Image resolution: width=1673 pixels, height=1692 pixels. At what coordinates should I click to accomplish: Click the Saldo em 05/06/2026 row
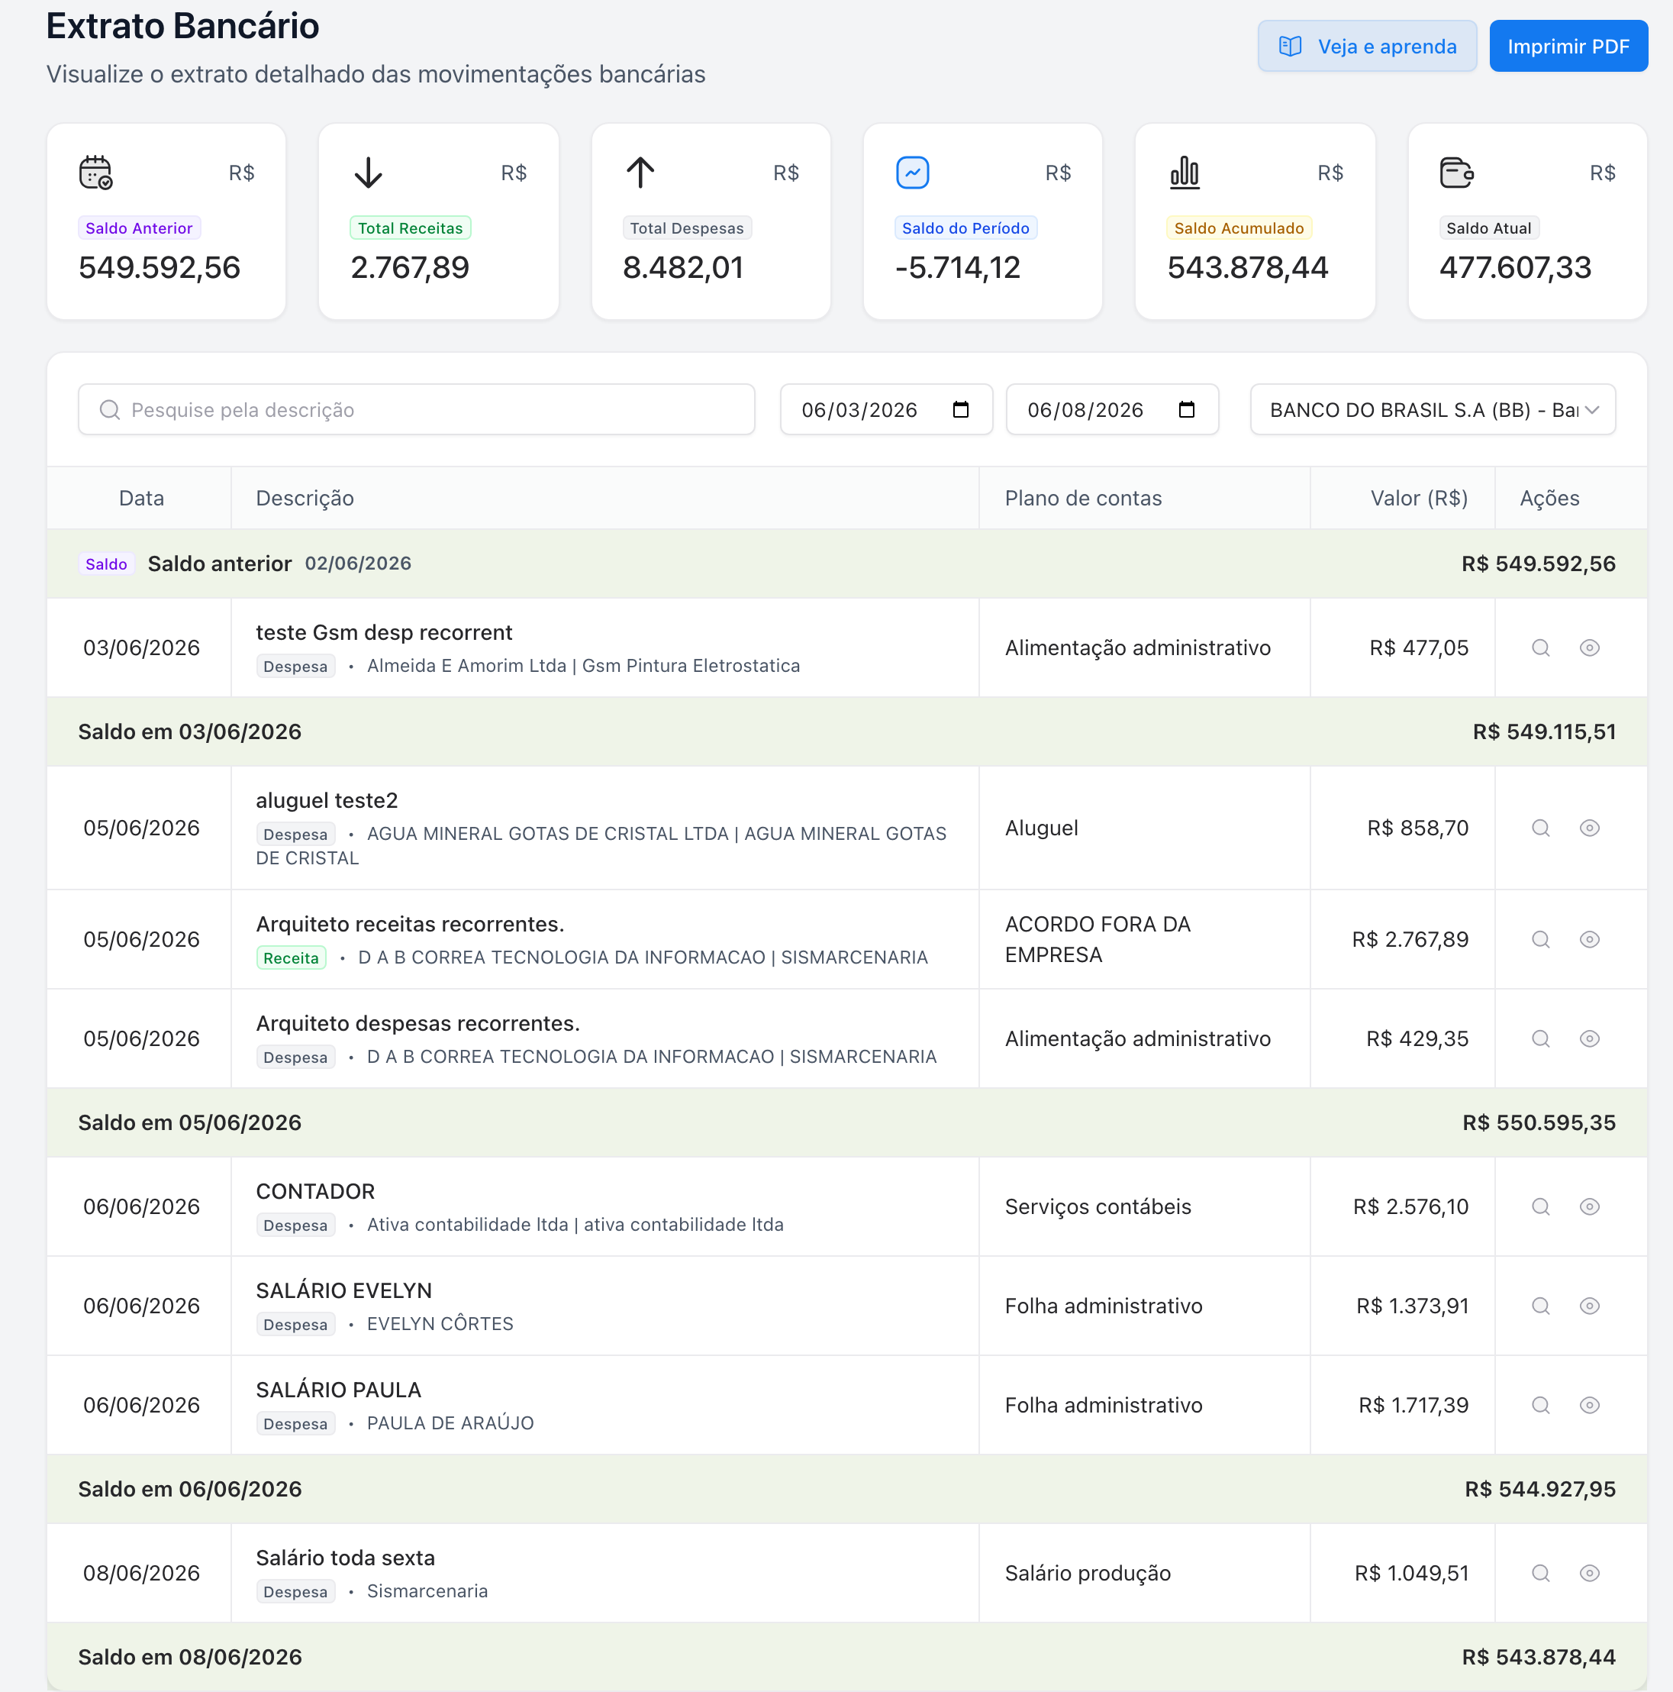coord(846,1122)
